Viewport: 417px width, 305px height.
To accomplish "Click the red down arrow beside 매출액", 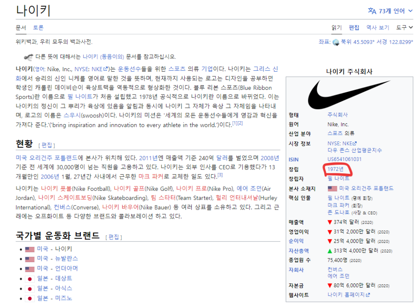I will pyautogui.click(x=330, y=222).
